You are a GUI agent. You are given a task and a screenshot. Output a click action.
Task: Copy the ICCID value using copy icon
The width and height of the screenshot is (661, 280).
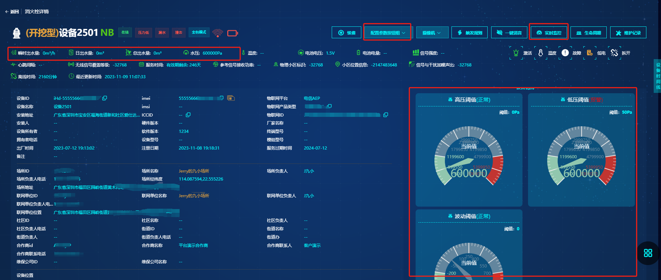(188, 115)
